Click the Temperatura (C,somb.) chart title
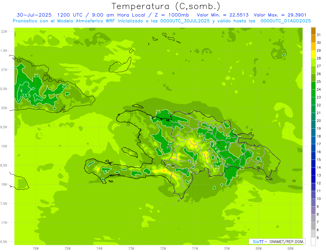This screenshot has width=326, height=252. coord(166,6)
